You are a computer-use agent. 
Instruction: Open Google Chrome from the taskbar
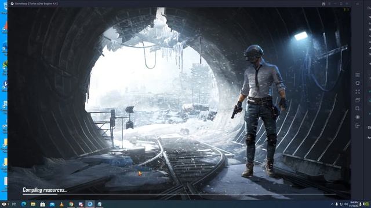click(71, 204)
